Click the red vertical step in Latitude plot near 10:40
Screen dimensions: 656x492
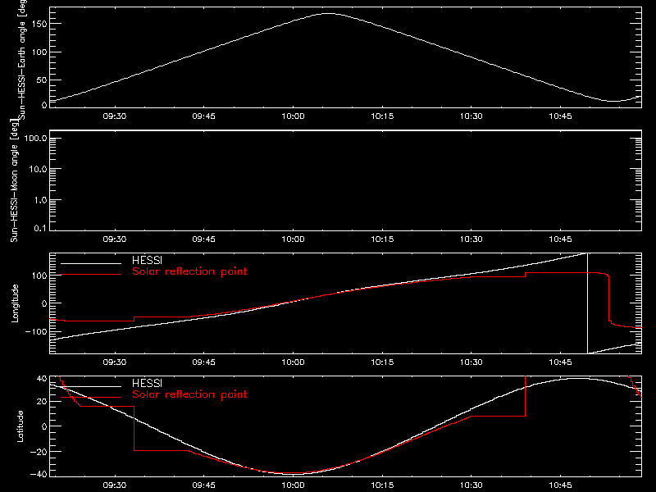(x=525, y=396)
